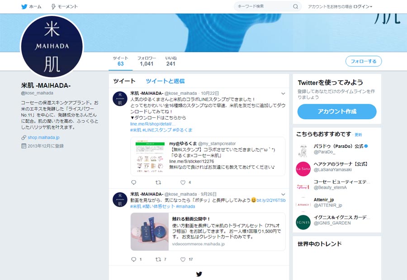This screenshot has height=280, width=407.
Task: Reply to the 9月26日 tweet
Action: 134,259
